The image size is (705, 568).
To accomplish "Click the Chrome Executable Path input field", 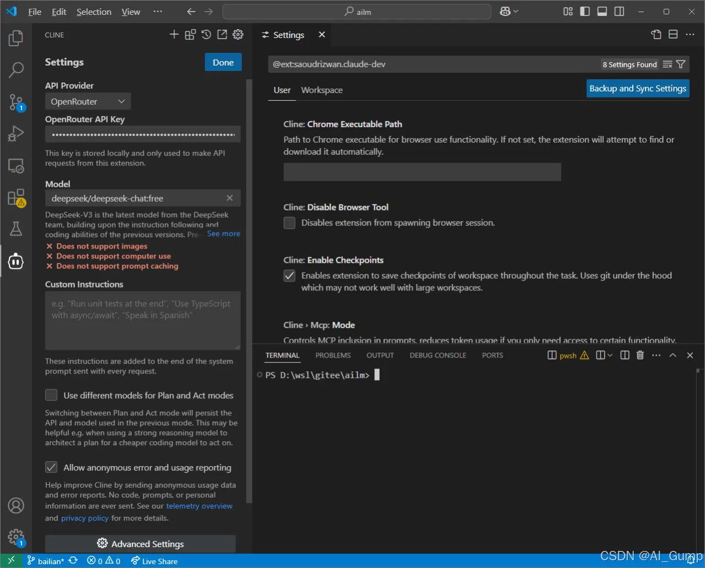I will click(422, 172).
